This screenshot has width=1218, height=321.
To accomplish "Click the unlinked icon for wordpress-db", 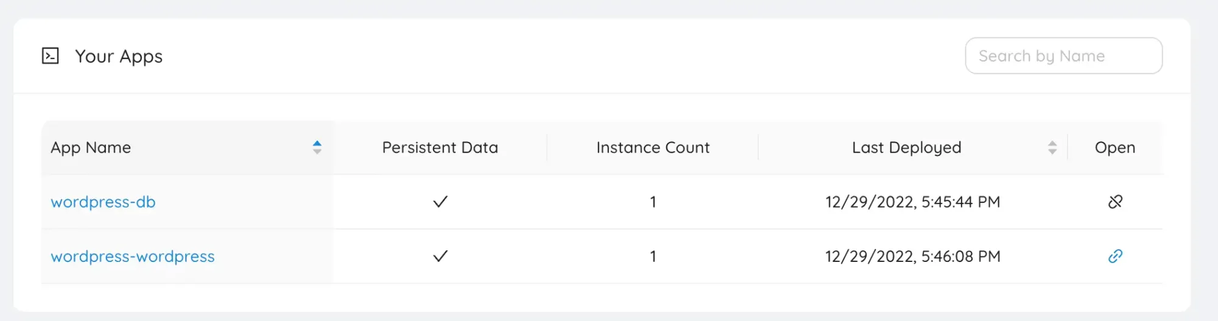I will coord(1115,202).
